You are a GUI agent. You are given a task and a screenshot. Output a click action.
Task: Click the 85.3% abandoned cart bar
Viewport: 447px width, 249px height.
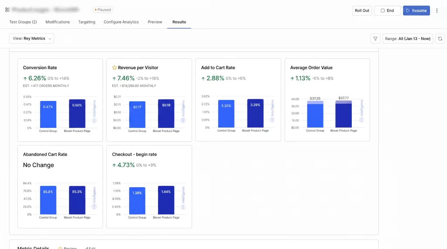point(77,200)
